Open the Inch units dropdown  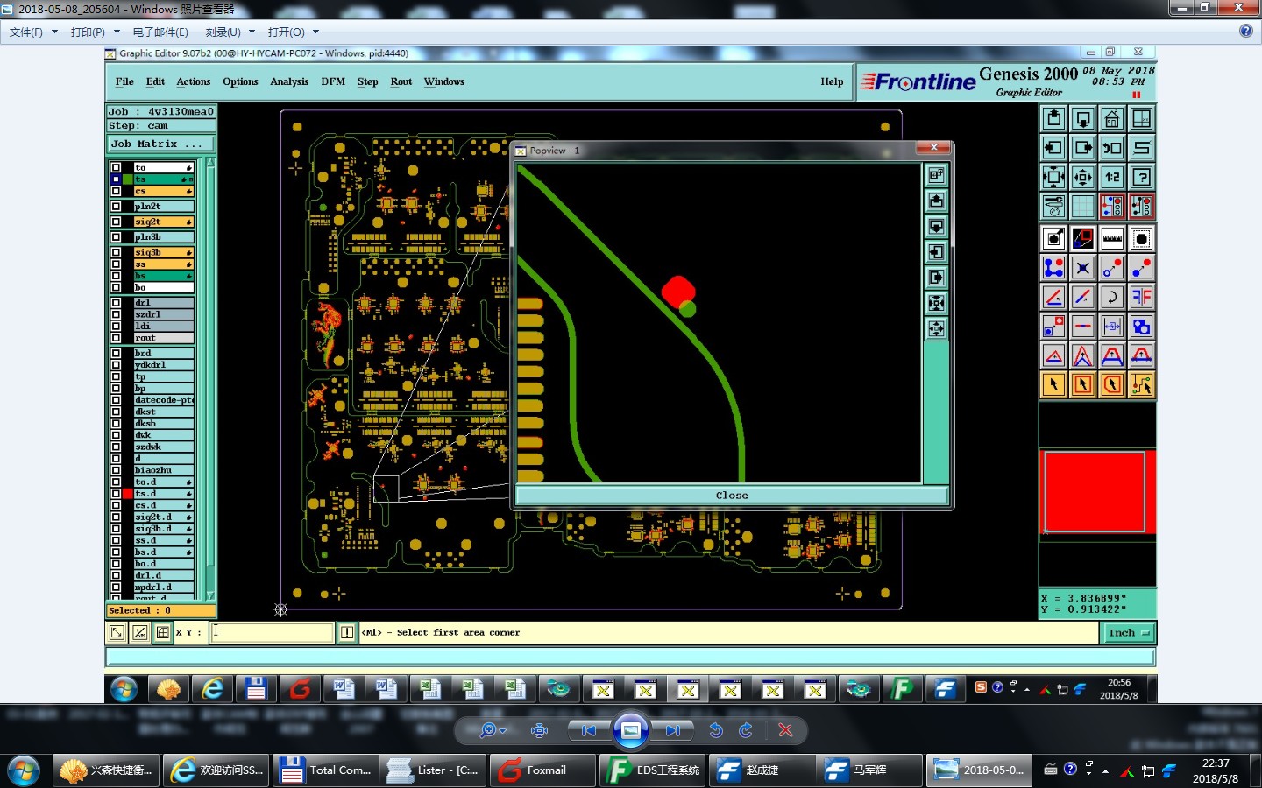1127,632
